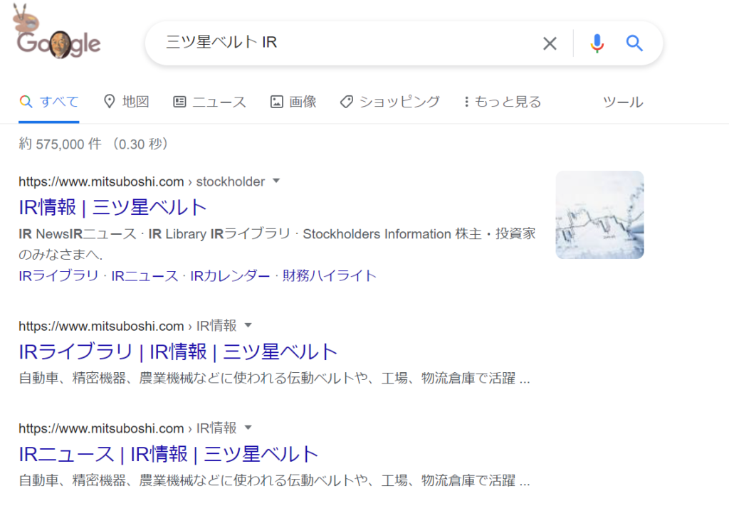Click inside the search text field
Viewport: 729px width, 518px height.
pos(342,43)
